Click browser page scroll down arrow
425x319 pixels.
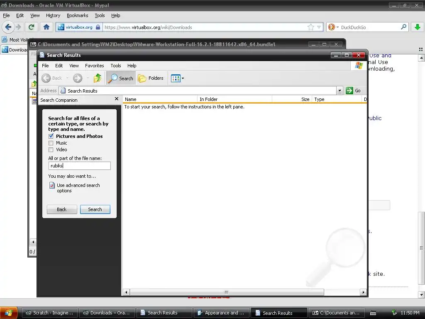pyautogui.click(x=421, y=295)
